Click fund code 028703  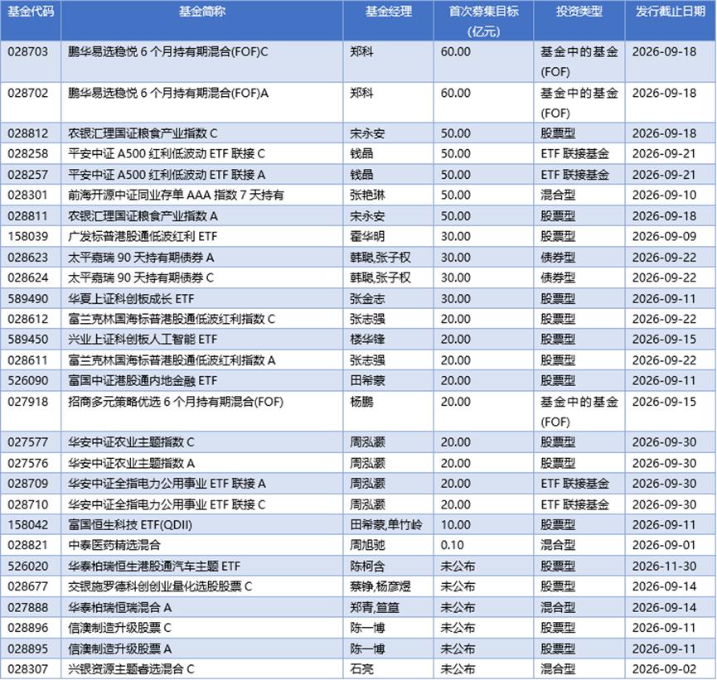(x=28, y=51)
